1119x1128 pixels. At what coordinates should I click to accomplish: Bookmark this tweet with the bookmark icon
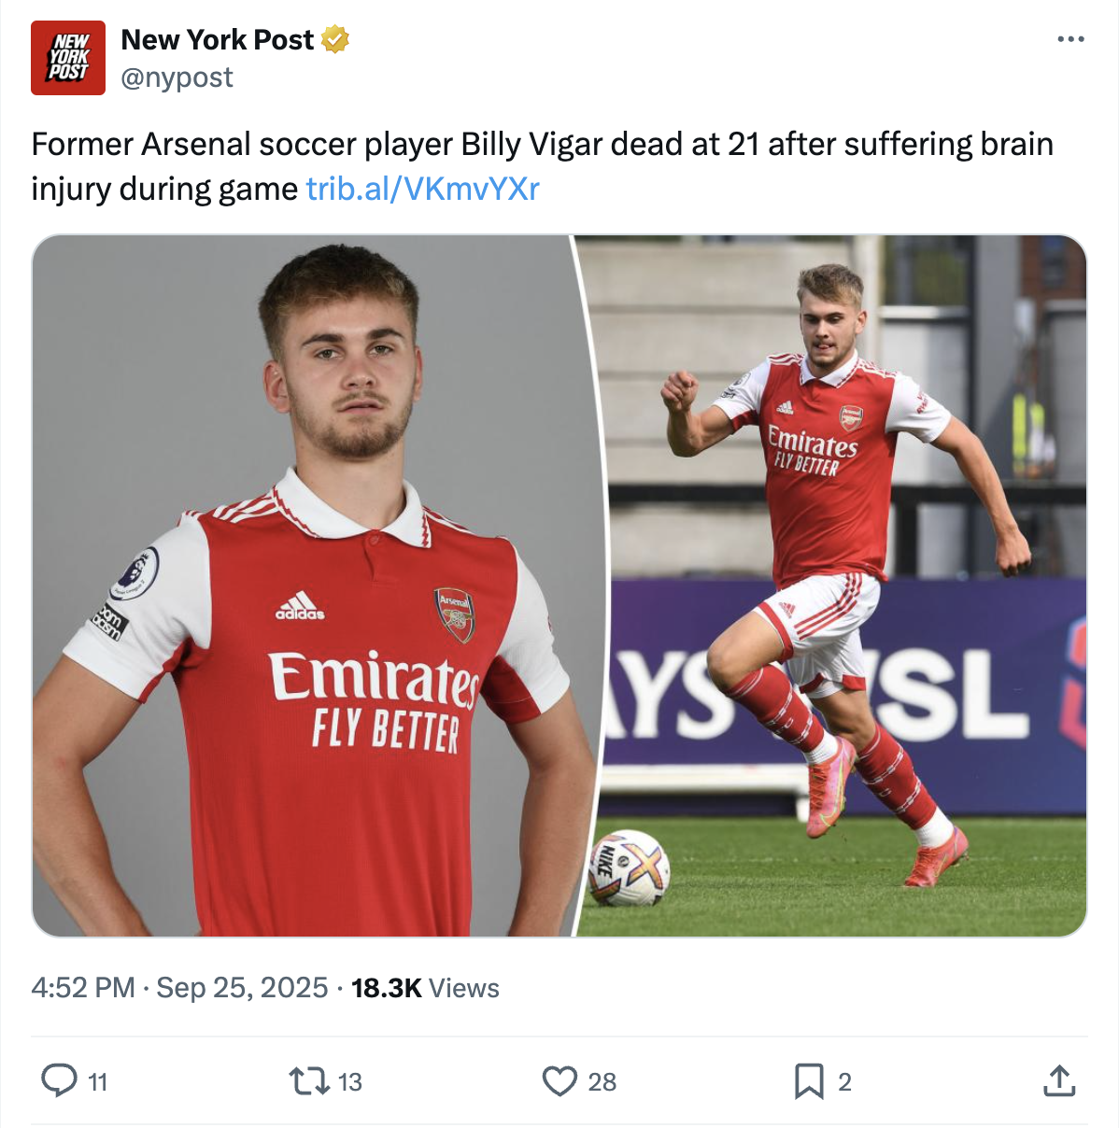pyautogui.click(x=808, y=1081)
